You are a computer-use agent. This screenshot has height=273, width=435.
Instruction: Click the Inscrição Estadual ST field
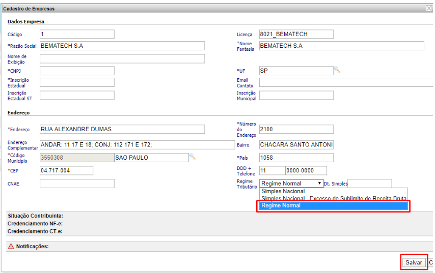77,95
